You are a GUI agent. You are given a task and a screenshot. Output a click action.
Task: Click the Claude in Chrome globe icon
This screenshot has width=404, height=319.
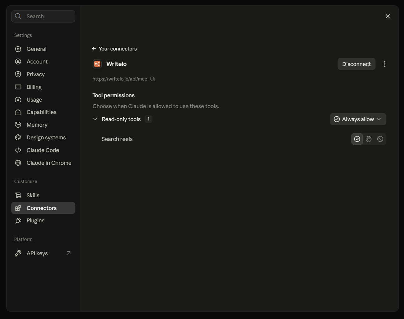[18, 163]
